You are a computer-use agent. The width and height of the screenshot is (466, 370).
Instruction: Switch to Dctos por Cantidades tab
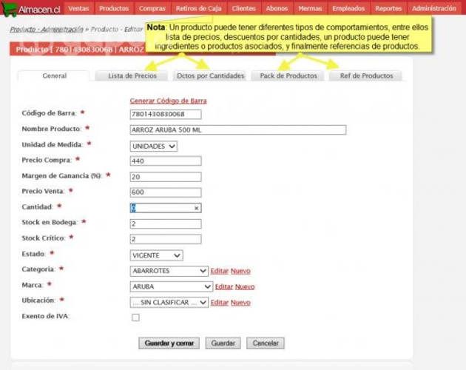[210, 75]
